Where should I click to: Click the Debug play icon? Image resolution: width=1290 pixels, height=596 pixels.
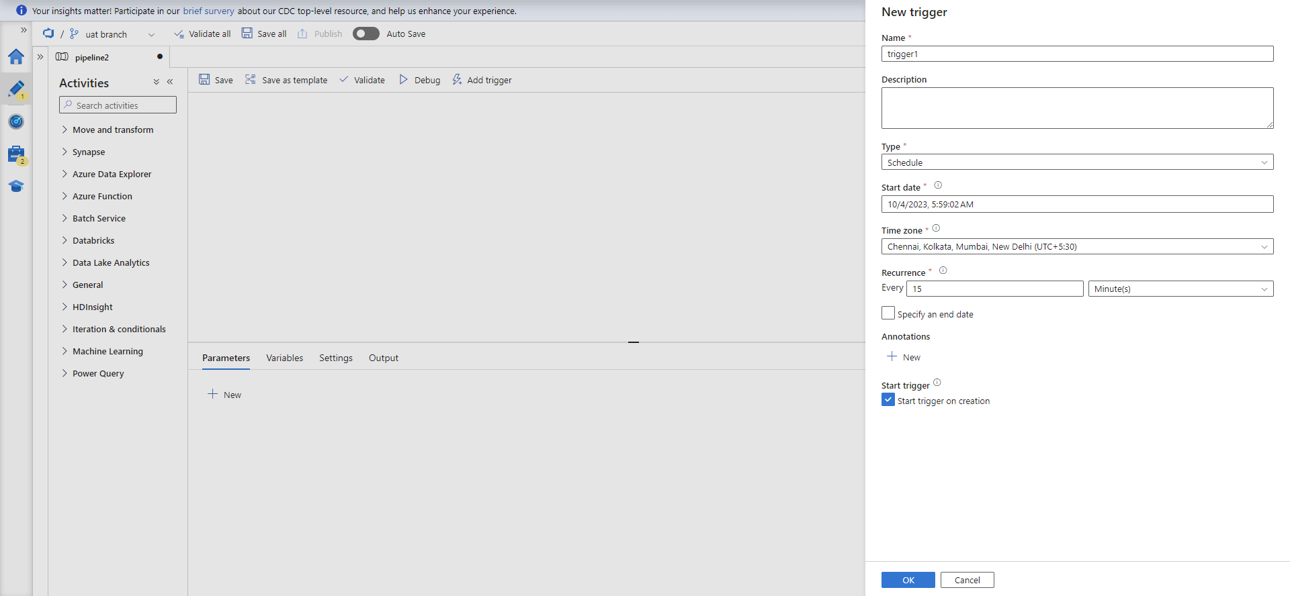pos(403,80)
